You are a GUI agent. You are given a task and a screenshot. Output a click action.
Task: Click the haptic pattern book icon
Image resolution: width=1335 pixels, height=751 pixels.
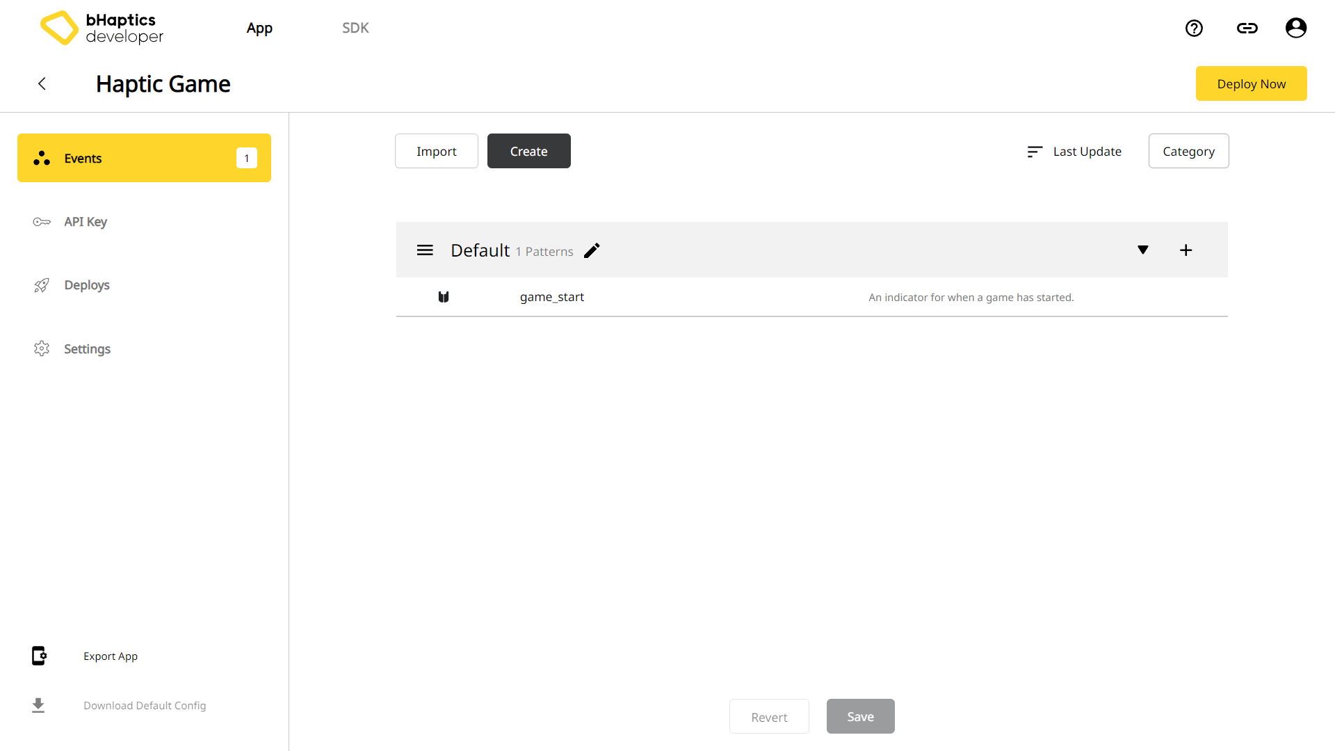tap(444, 296)
